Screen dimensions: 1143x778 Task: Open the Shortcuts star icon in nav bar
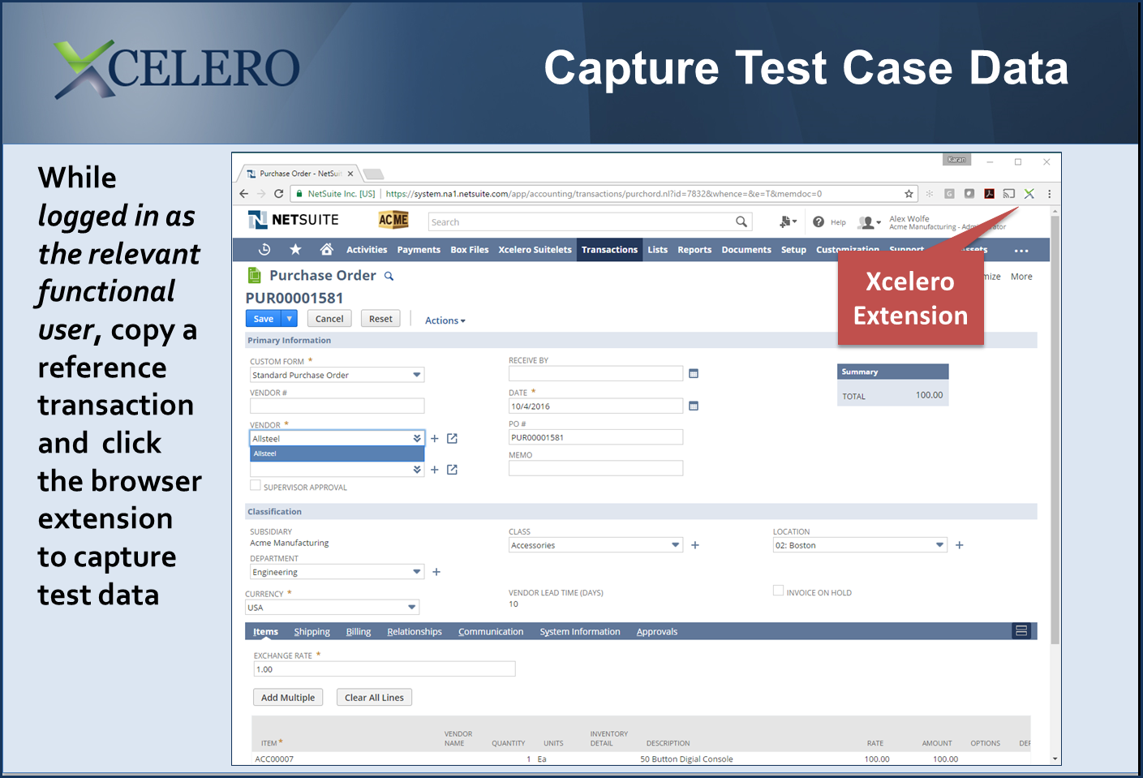click(295, 250)
